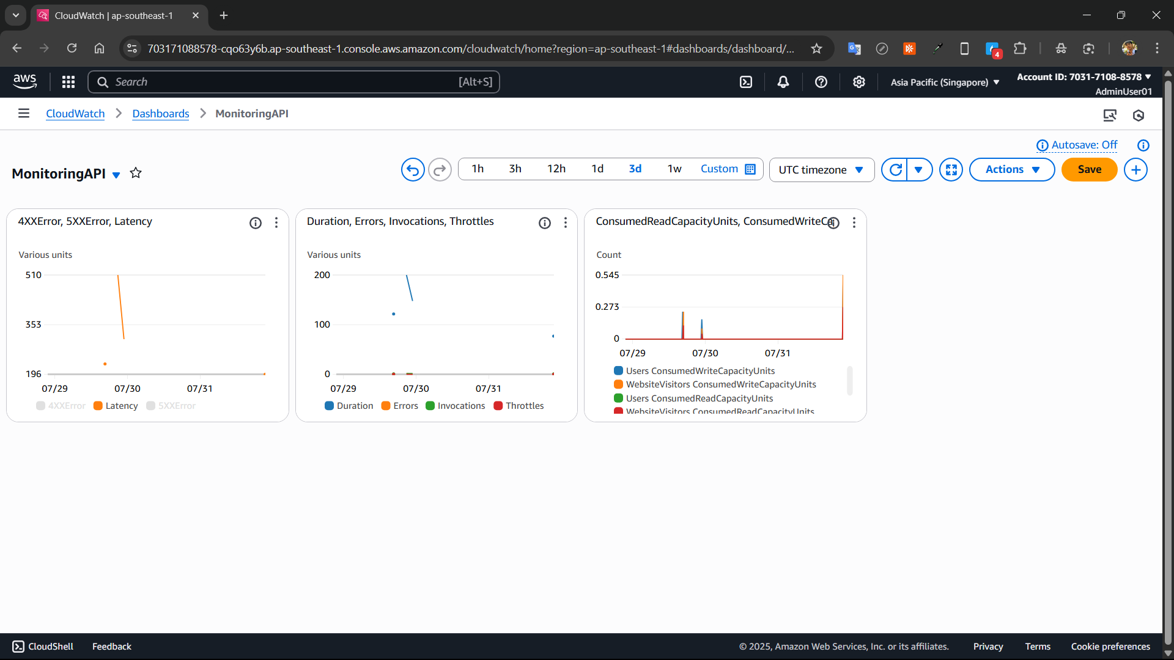Open the browser tab search dropdown
1174x660 pixels.
point(16,15)
